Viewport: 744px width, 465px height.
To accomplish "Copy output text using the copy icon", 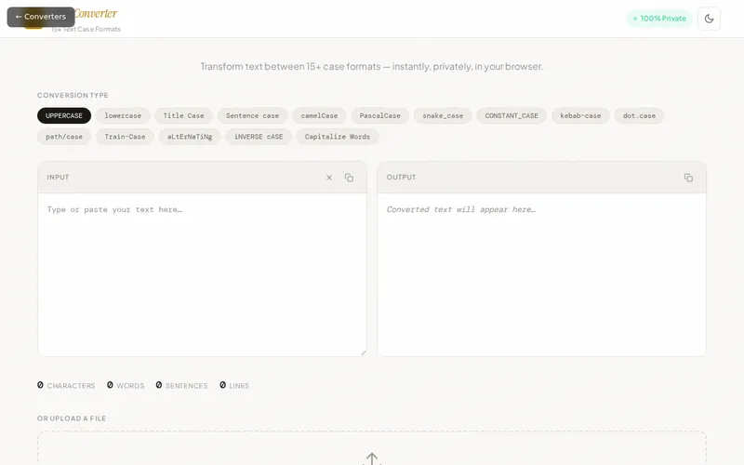I will point(688,178).
